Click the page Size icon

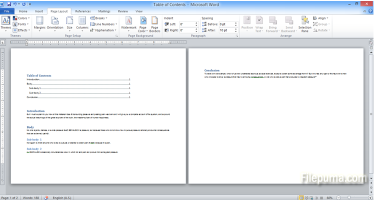[70, 23]
